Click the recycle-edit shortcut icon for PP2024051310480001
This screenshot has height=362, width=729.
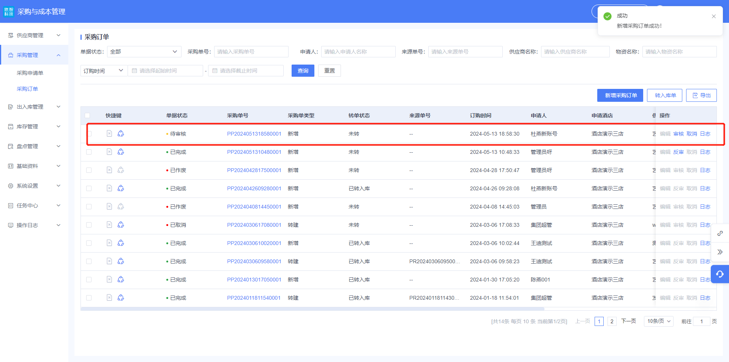click(x=121, y=152)
